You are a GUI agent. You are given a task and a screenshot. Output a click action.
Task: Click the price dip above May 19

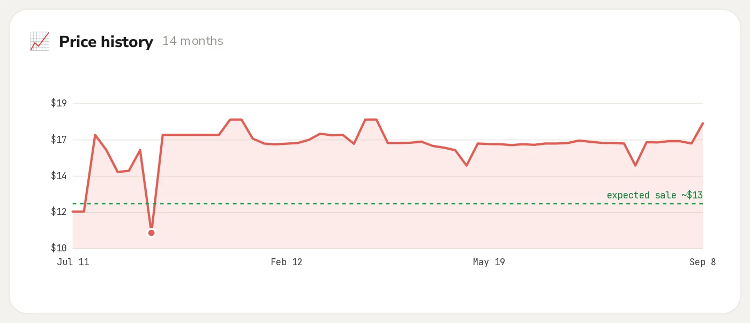pyautogui.click(x=467, y=165)
